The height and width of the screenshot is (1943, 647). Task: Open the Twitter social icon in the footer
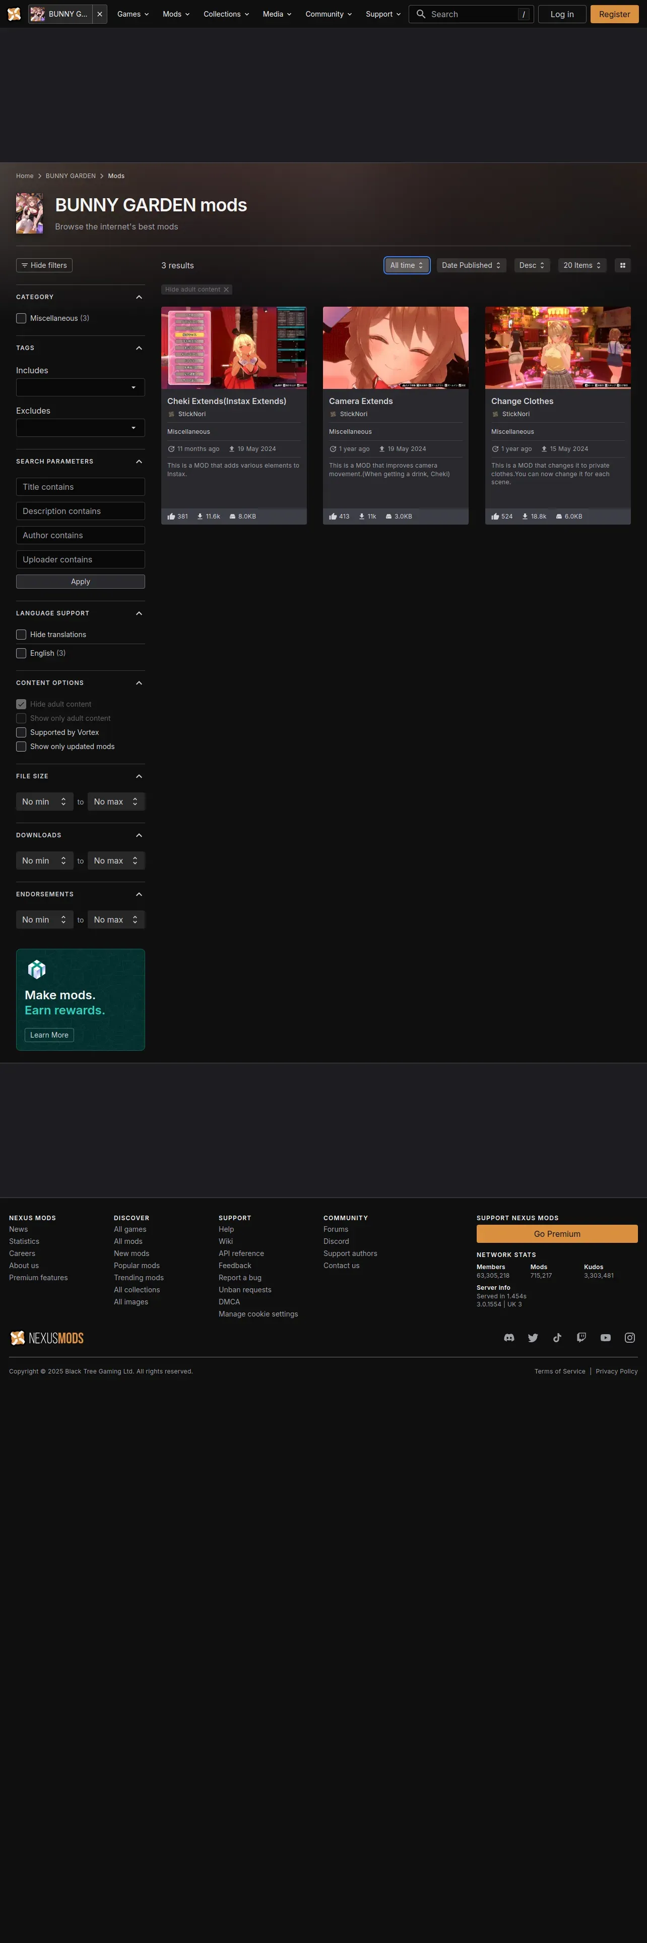pos(533,1337)
